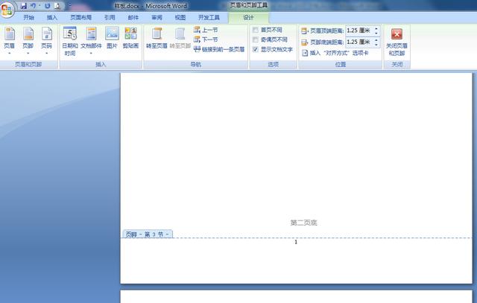Toggle 链接到前一条页眉

[219, 49]
